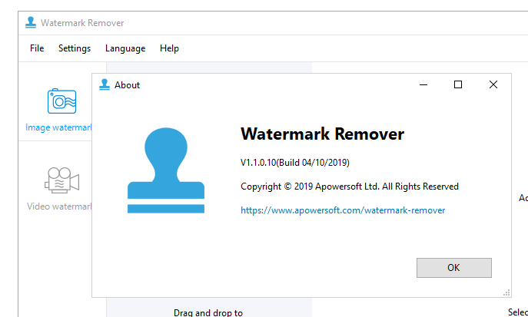The height and width of the screenshot is (317, 528).
Task: Switch to the Video watermark tab label
Action: click(x=59, y=206)
